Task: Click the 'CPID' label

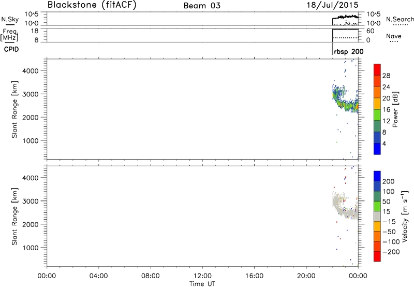Action: point(11,49)
